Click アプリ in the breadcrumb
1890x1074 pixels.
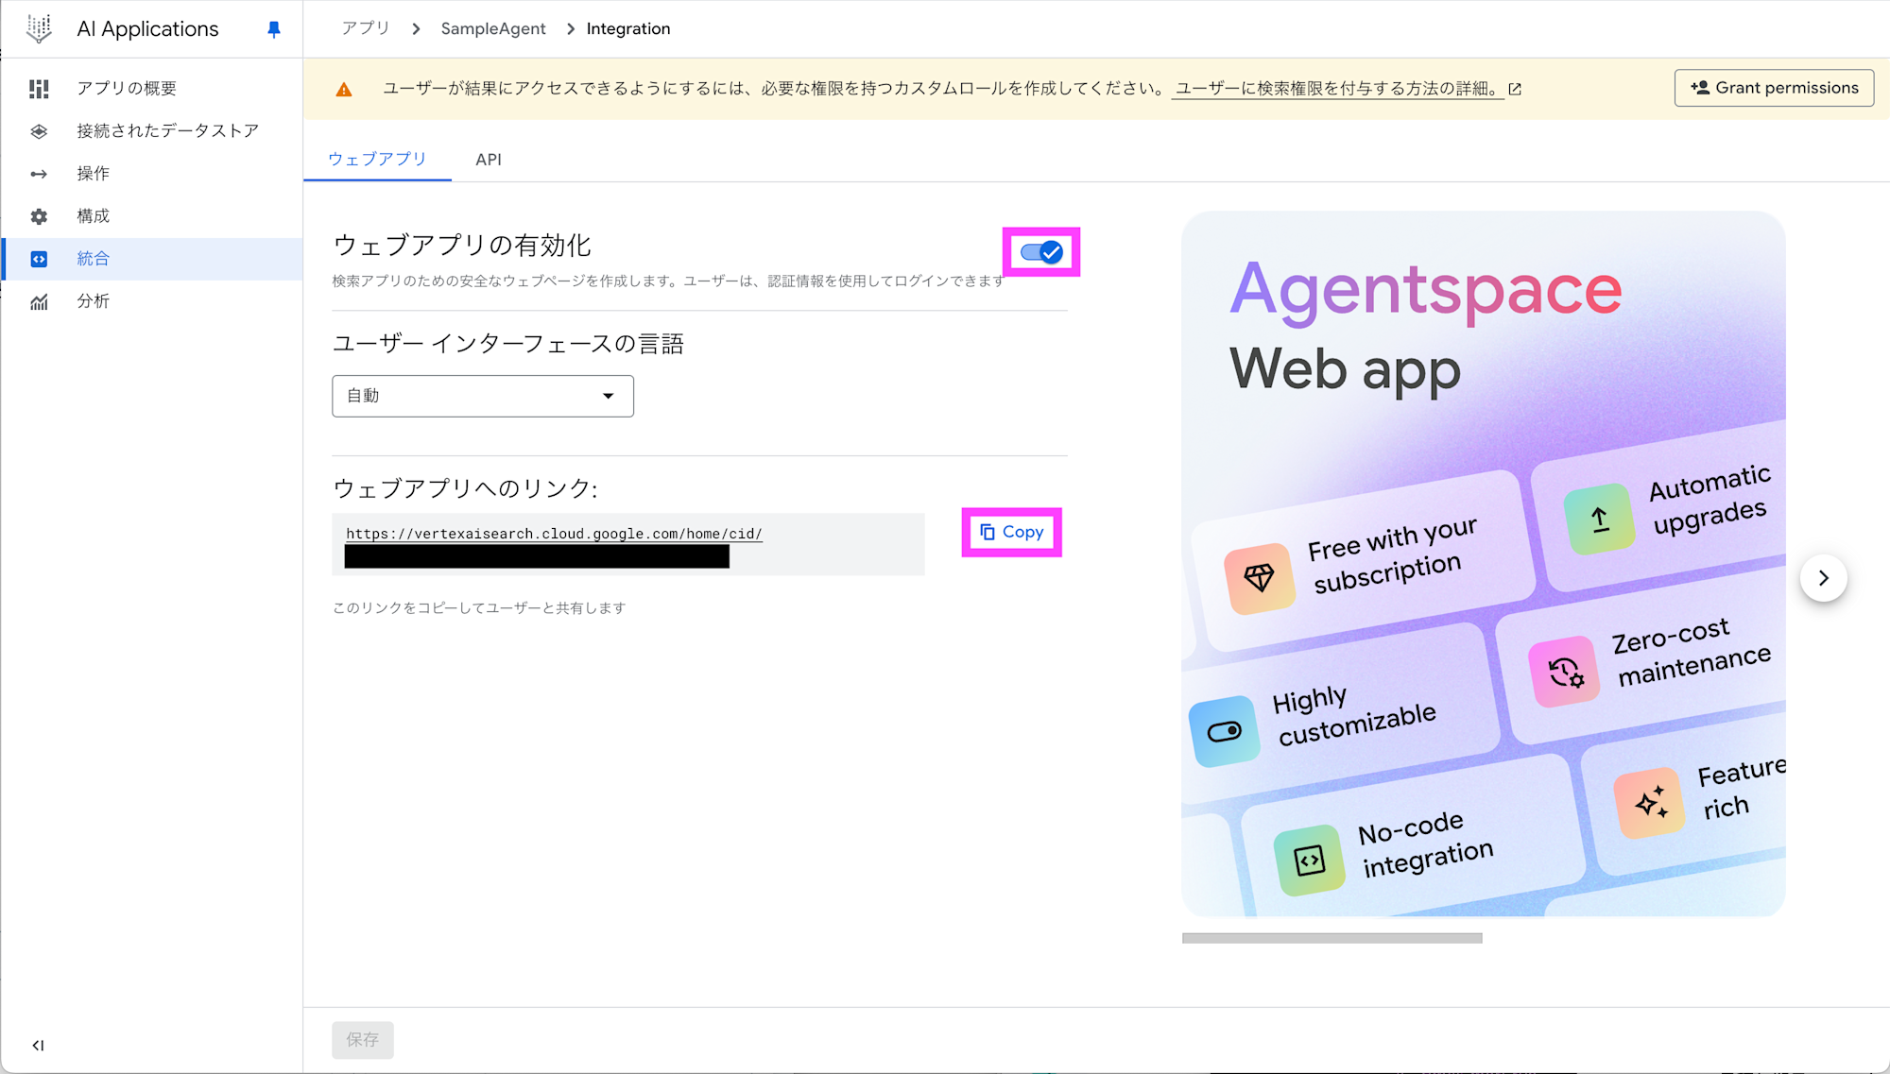tap(366, 28)
